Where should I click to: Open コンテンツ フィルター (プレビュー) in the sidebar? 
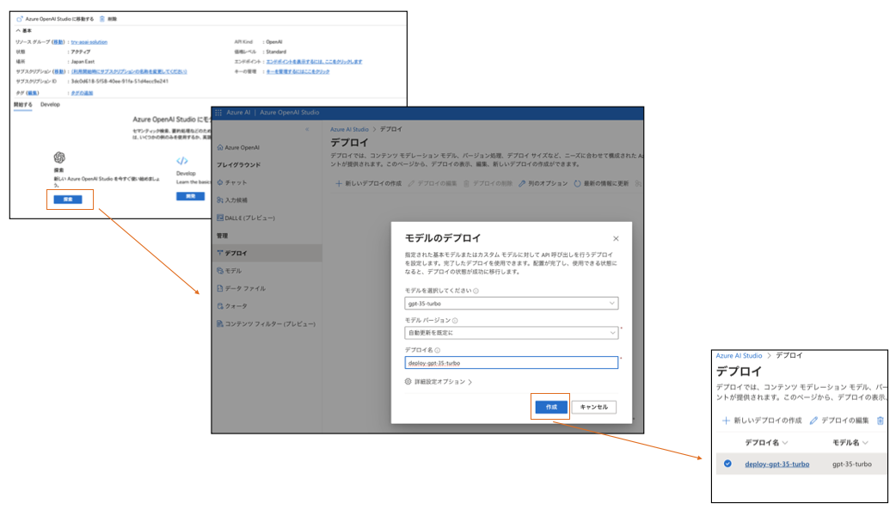point(267,323)
